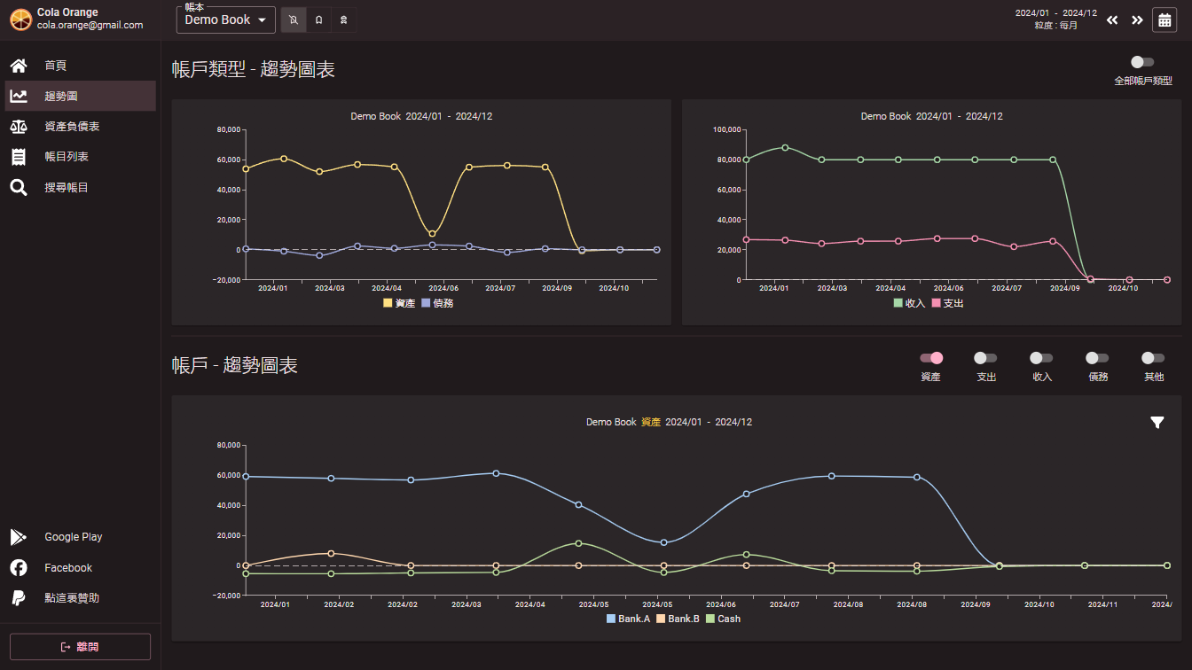Open 搜尋帳目 in the sidebar
This screenshot has width=1192, height=670.
tap(66, 188)
